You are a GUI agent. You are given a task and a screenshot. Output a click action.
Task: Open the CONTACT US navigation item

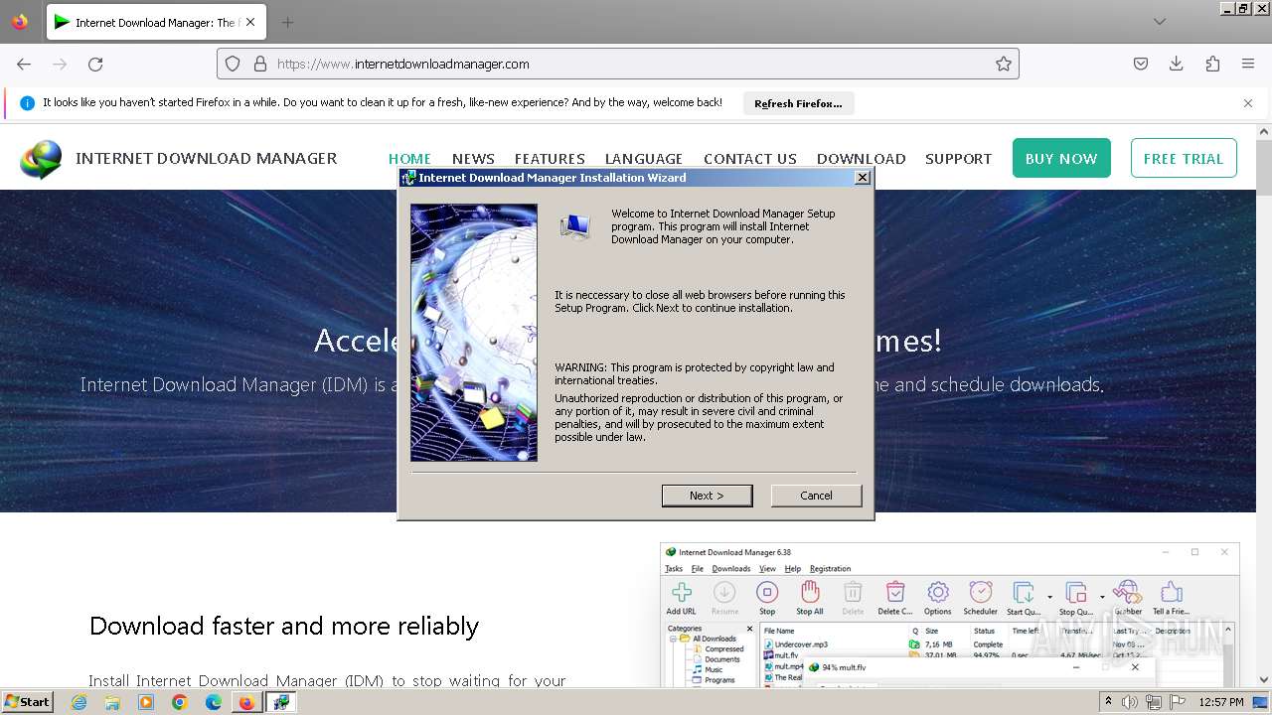point(750,159)
